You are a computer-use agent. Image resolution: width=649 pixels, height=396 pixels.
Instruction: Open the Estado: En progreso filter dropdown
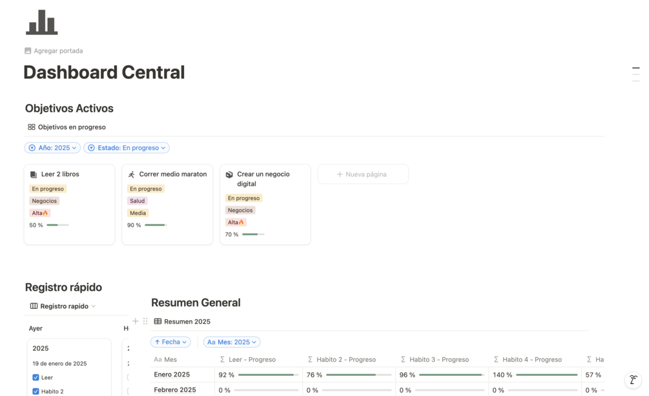click(x=127, y=148)
